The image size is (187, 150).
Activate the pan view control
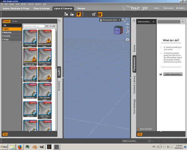127,28
